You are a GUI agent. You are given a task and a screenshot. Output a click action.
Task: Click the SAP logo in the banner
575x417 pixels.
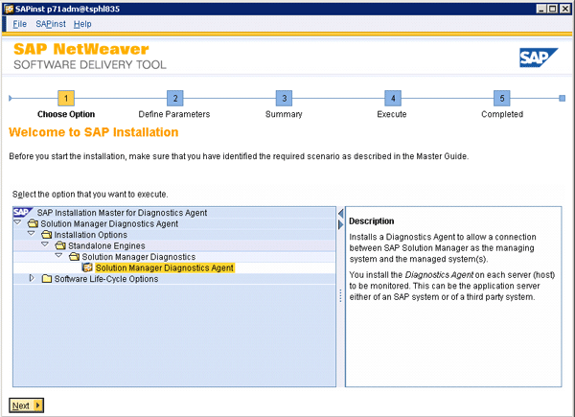pos(539,58)
